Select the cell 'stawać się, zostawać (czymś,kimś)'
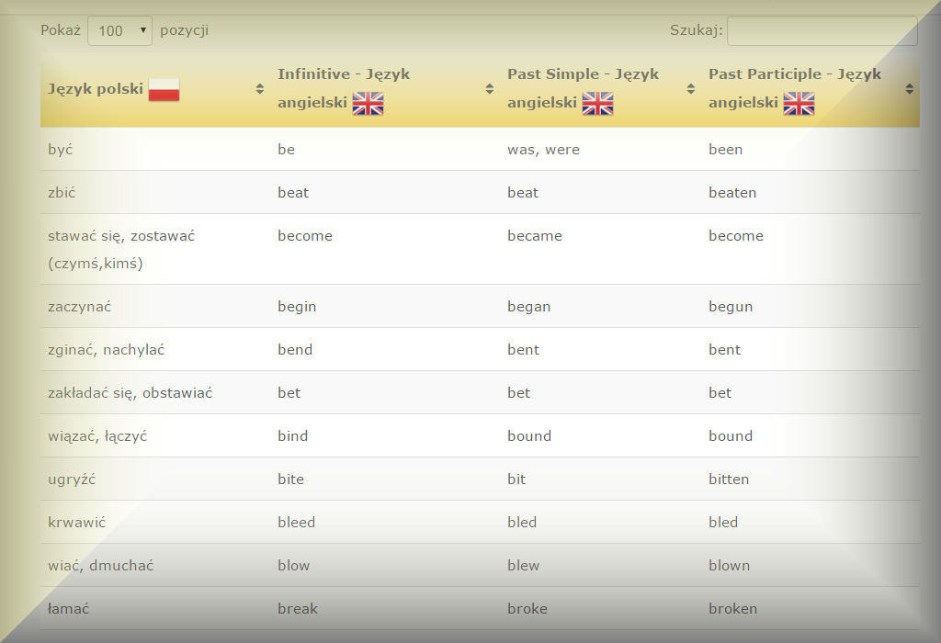The width and height of the screenshot is (941, 643). pos(155,250)
